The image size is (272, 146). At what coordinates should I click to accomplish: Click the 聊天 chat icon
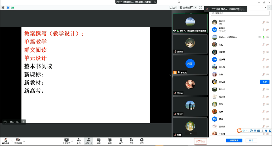pyautogui.click(x=99, y=140)
